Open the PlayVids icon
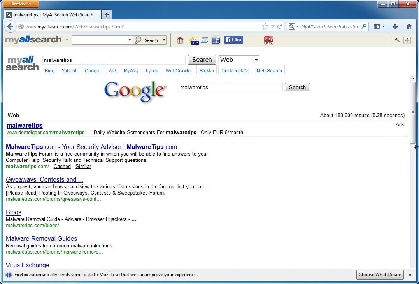 (x=268, y=40)
